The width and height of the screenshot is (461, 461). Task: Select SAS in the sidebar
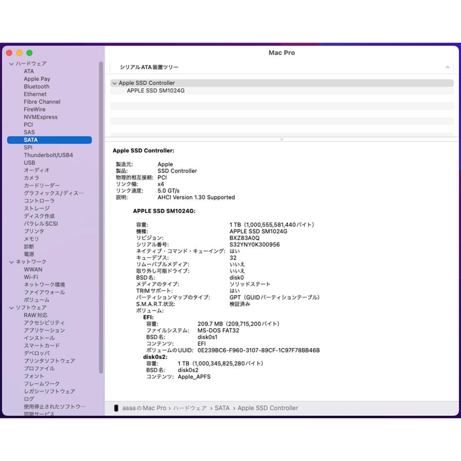tap(29, 132)
